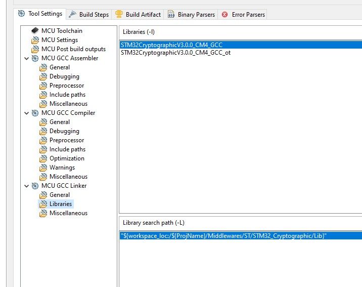Select the MCU GCC Compiler entry

(x=68, y=113)
